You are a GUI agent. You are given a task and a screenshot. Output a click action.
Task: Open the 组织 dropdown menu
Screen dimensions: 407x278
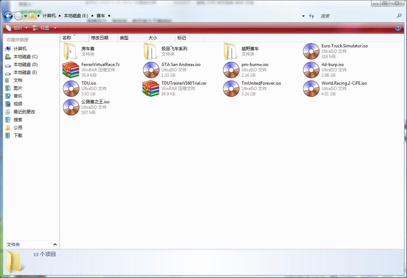17,28
